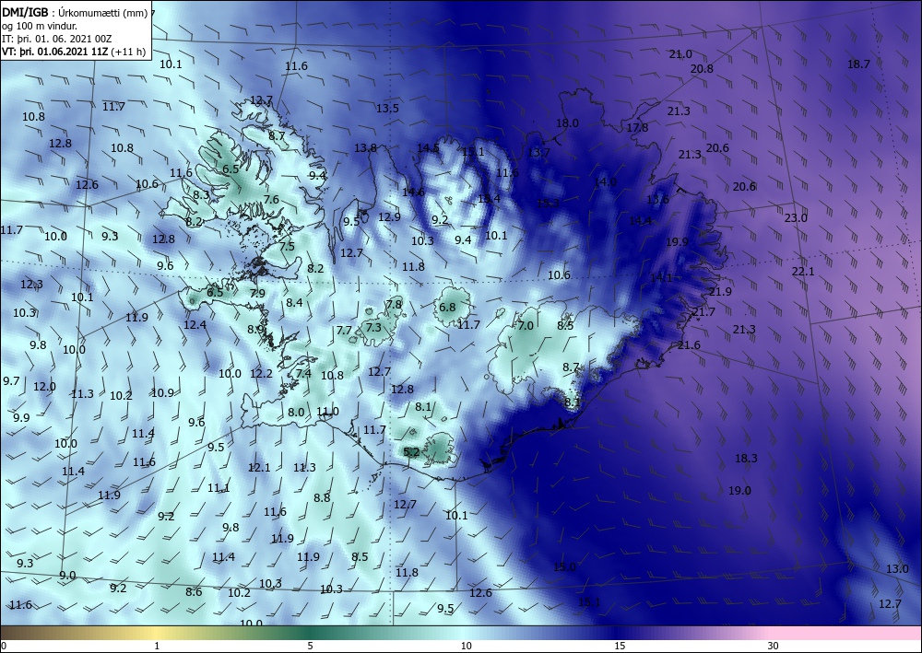The width and height of the screenshot is (922, 653).
Task: Select the 18.7 value in the northeast corner
Action: tap(857, 64)
